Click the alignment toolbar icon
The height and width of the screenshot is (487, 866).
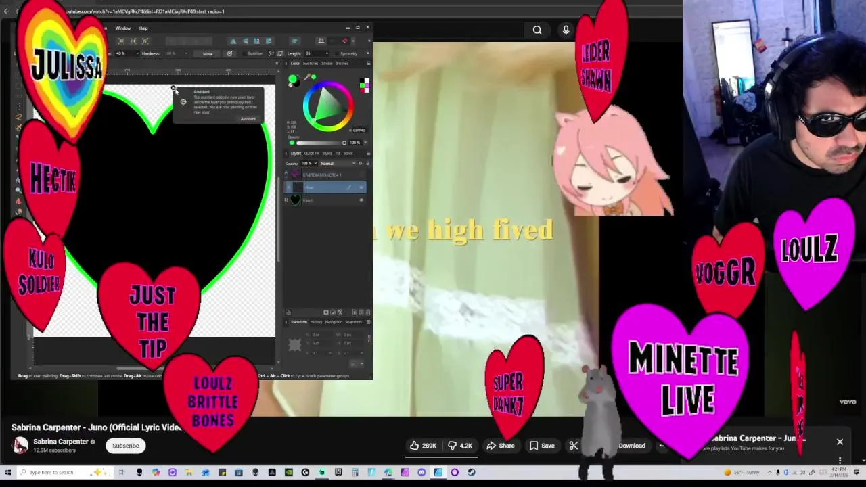point(294,41)
